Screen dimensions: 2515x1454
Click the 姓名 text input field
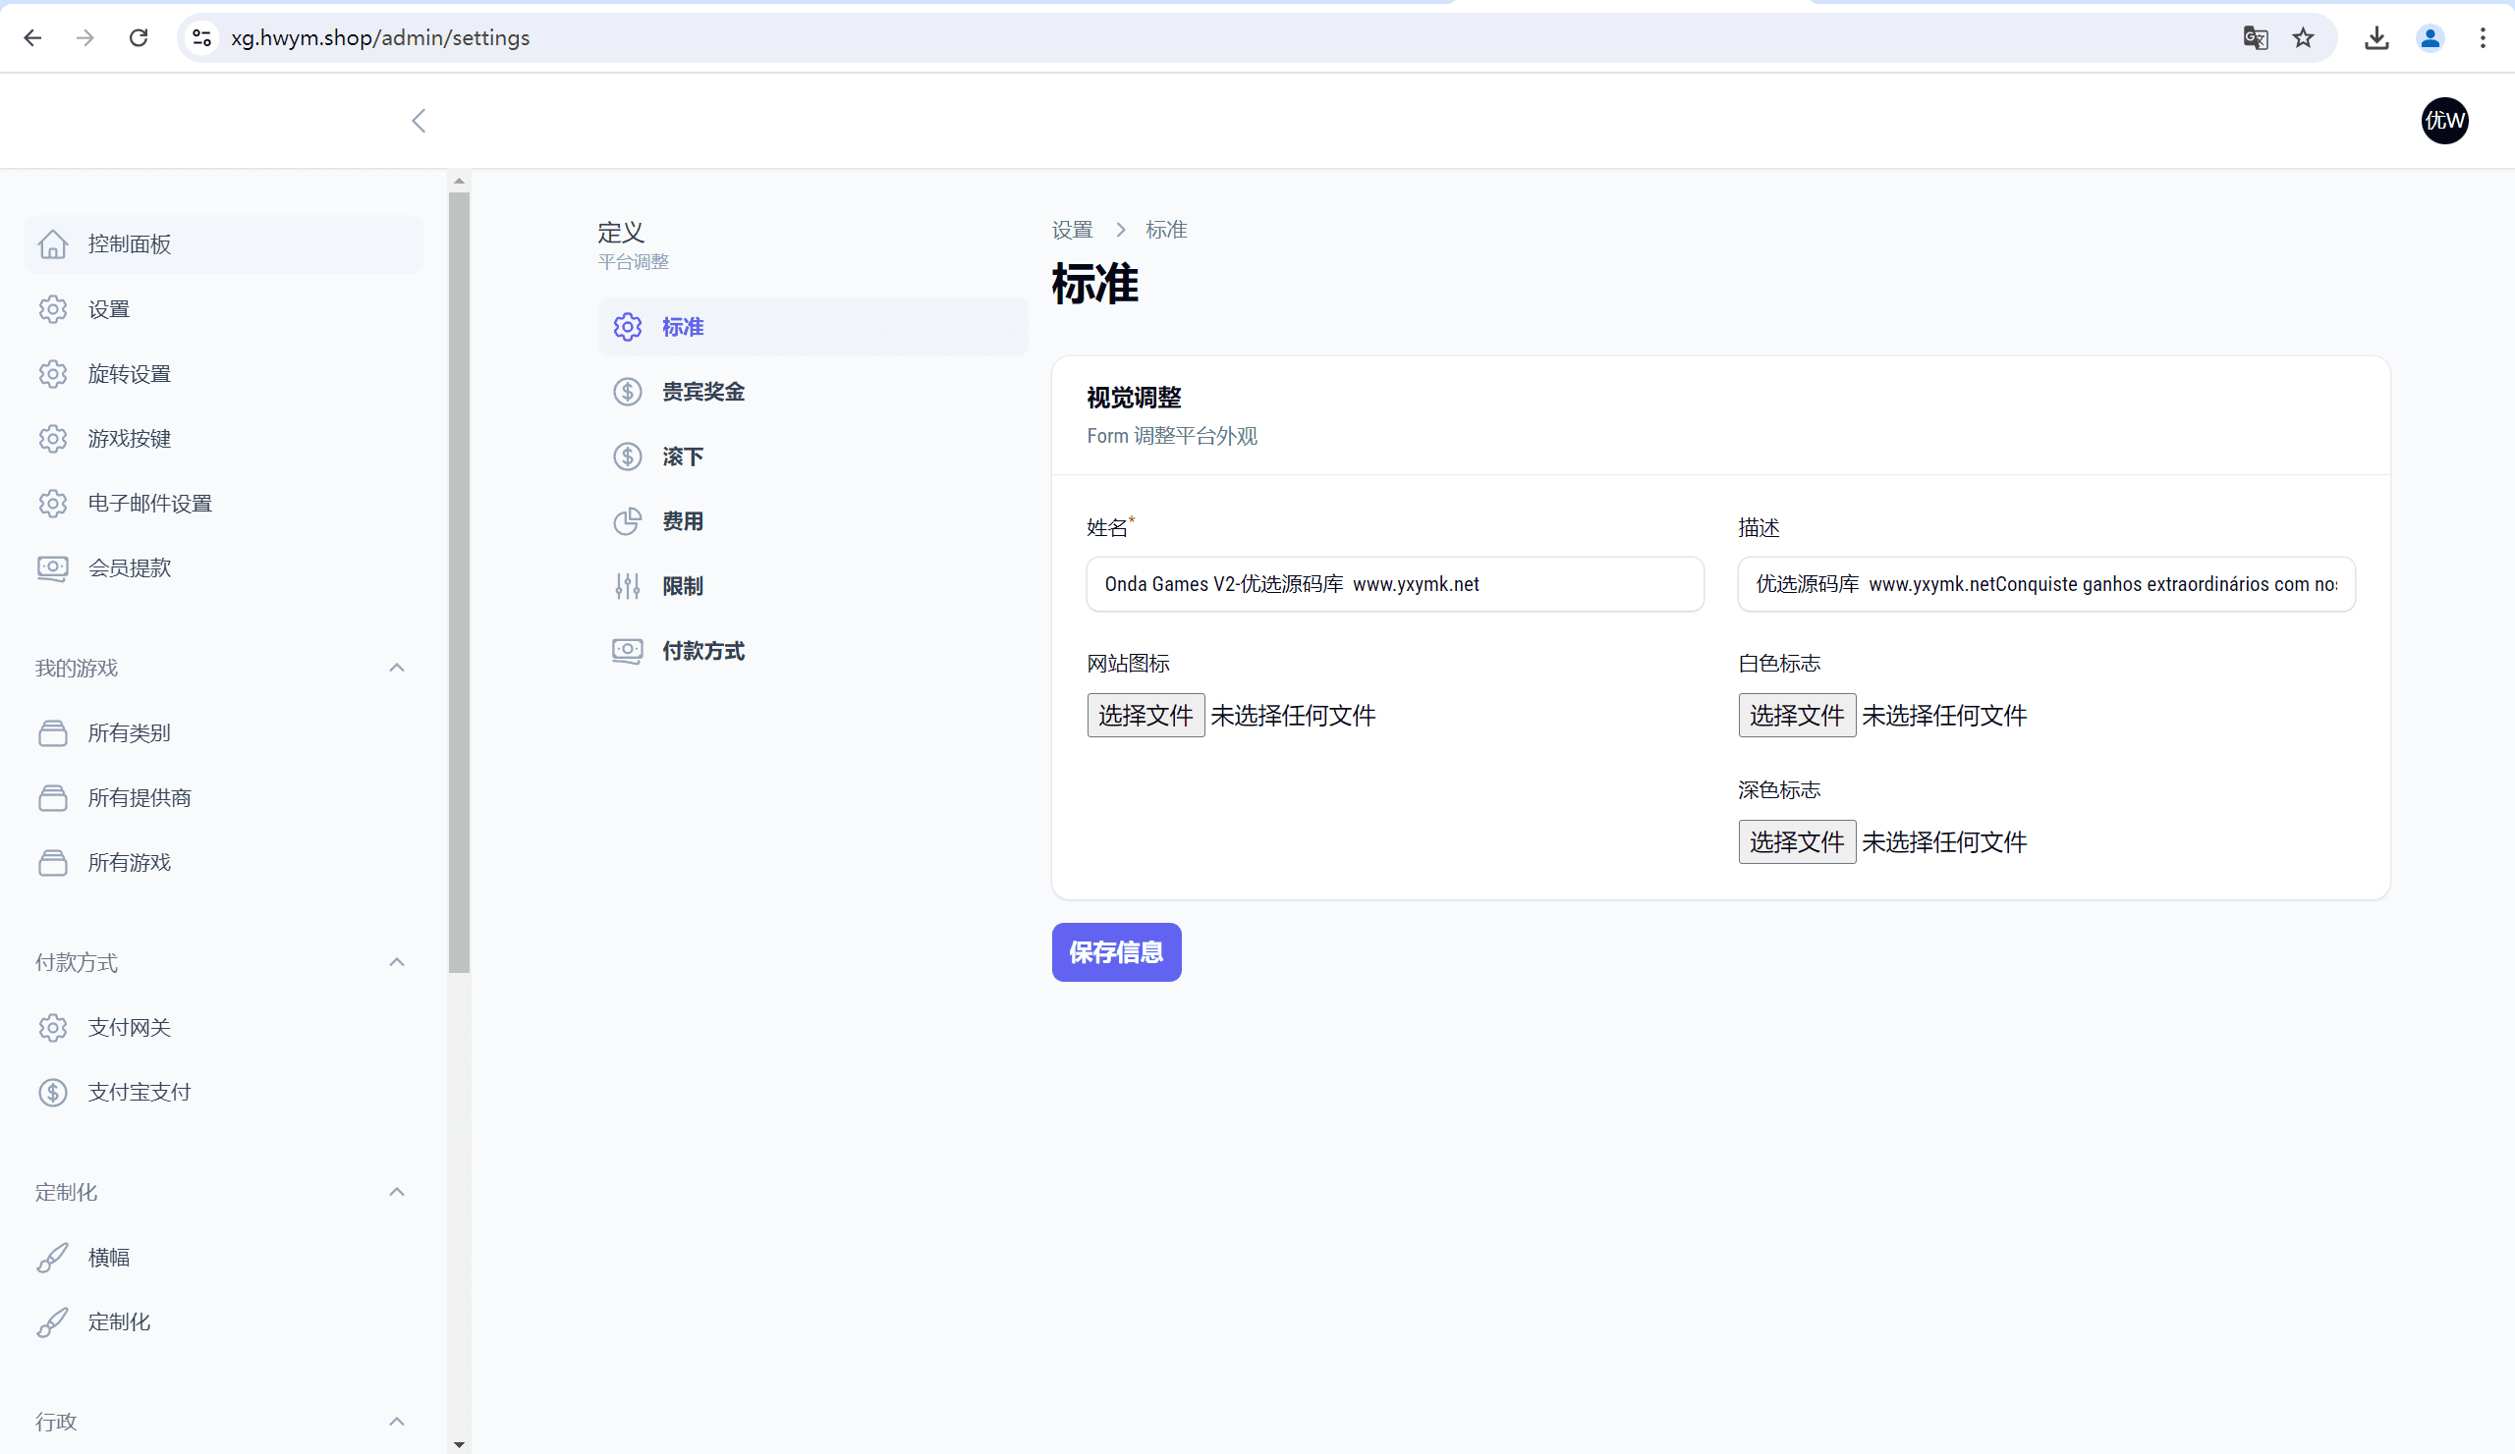coord(1394,584)
